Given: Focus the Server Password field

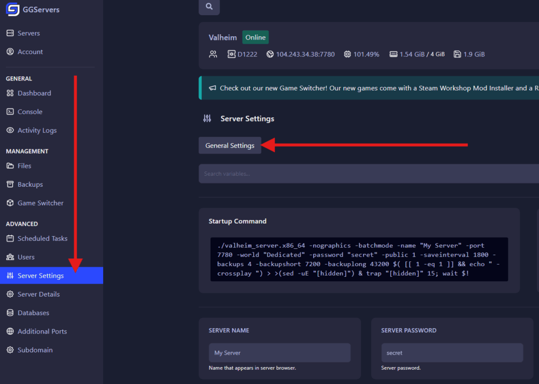Looking at the screenshot, I should click(x=452, y=352).
